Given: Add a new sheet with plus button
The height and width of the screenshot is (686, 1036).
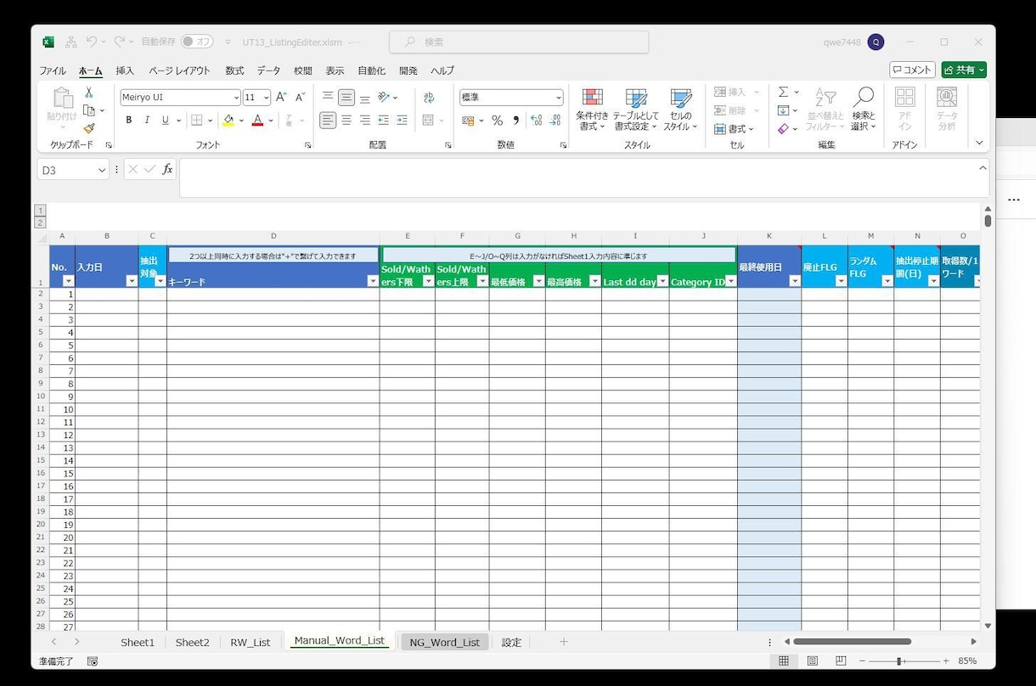Looking at the screenshot, I should [563, 642].
